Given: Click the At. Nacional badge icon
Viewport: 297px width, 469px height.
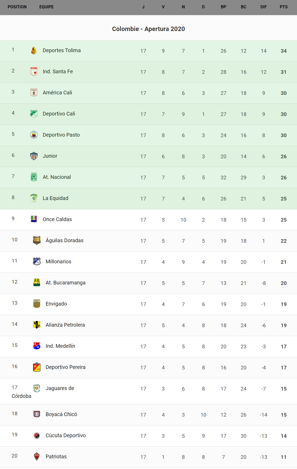Looking at the screenshot, I should [x=34, y=177].
